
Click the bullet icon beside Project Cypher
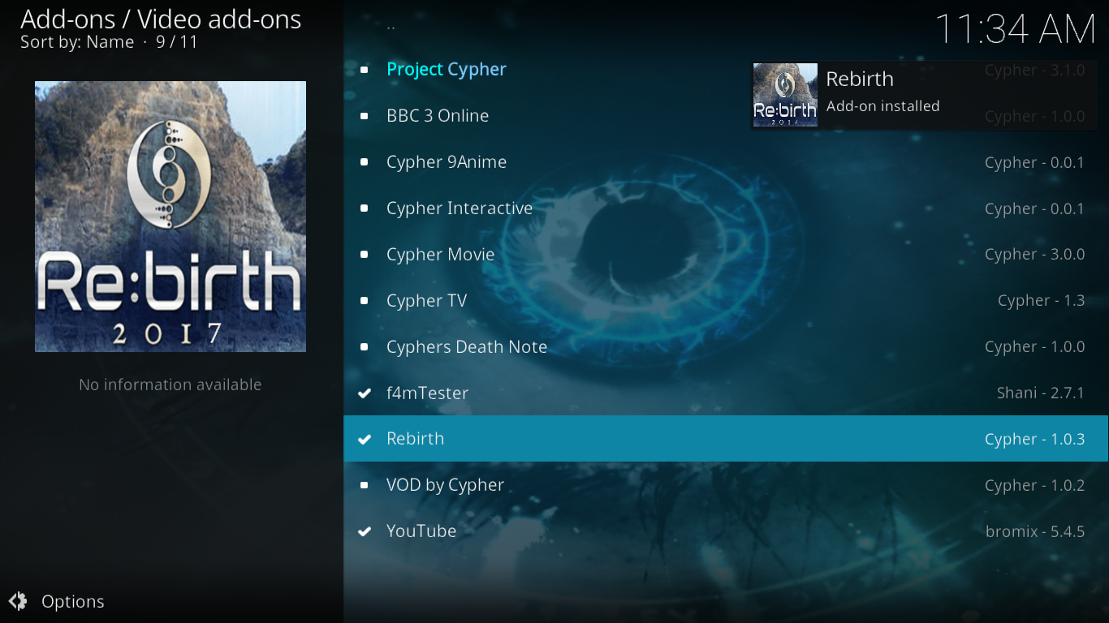(365, 70)
